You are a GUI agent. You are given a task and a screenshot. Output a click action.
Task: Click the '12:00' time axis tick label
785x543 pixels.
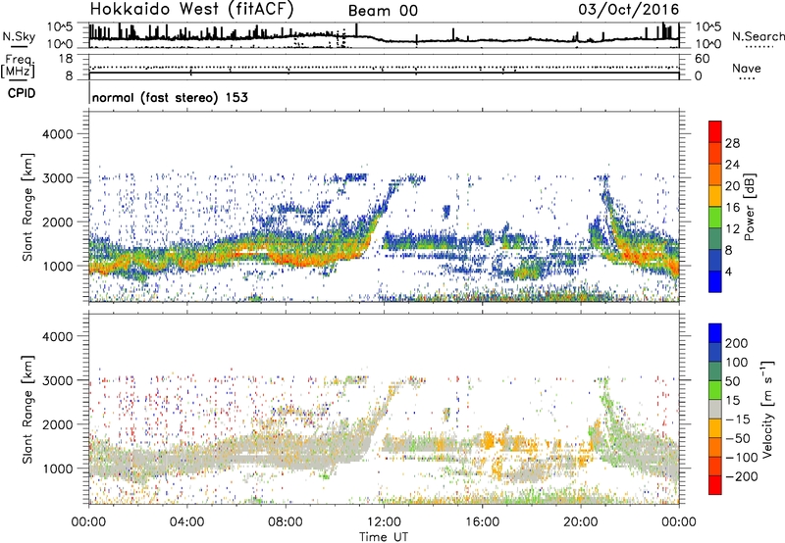384,522
